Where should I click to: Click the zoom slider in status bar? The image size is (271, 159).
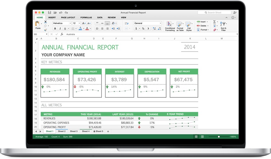click(219, 137)
